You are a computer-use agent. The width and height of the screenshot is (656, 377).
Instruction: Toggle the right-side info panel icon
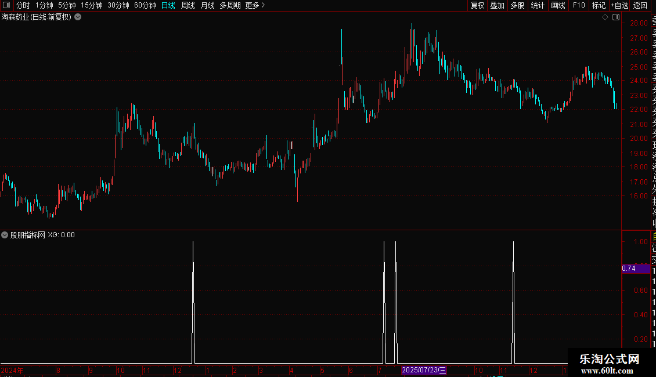pos(616,17)
